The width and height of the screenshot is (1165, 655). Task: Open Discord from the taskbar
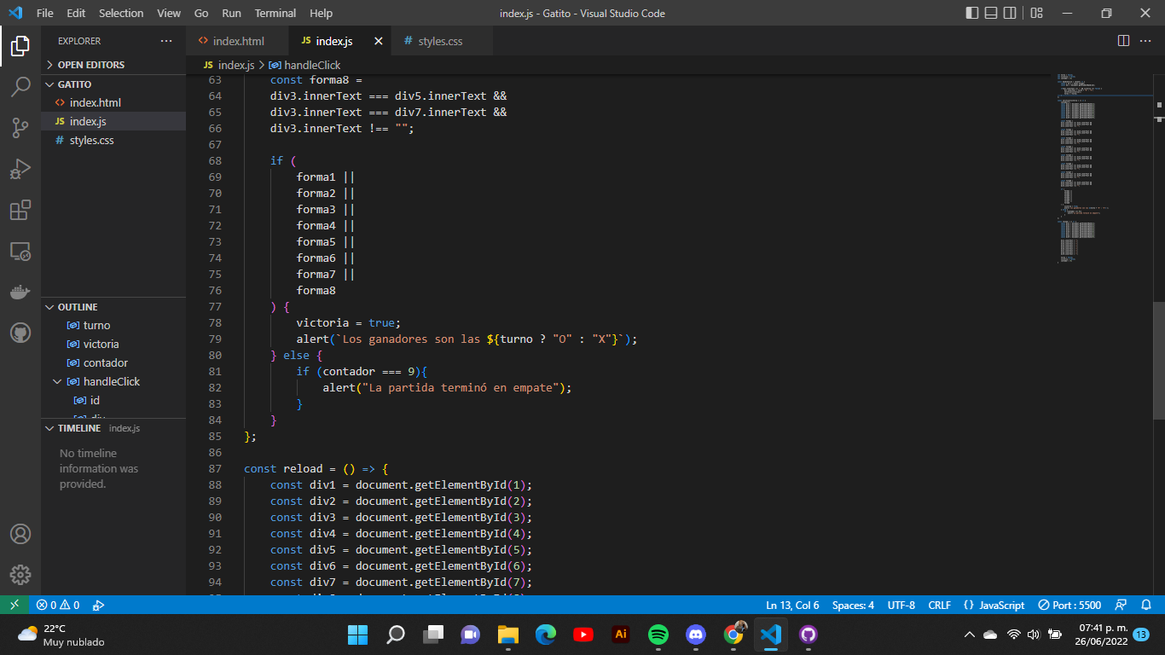pyautogui.click(x=696, y=635)
